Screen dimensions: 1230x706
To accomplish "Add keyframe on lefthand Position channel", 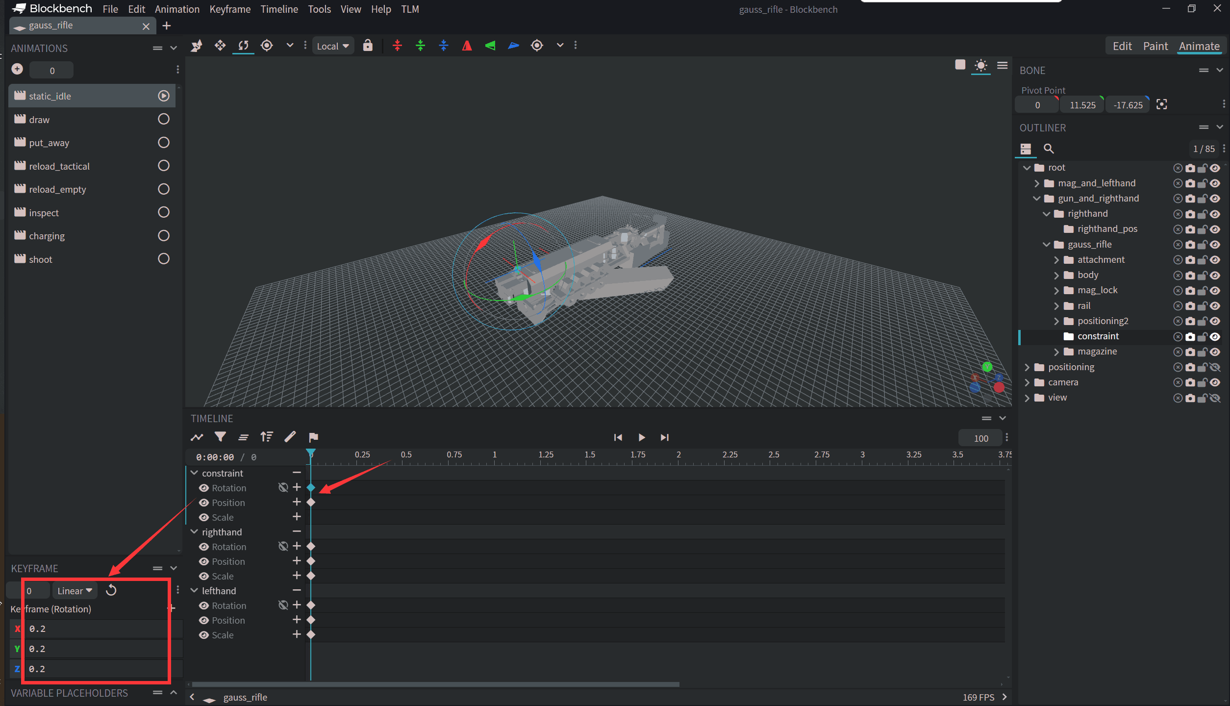I will coord(297,620).
